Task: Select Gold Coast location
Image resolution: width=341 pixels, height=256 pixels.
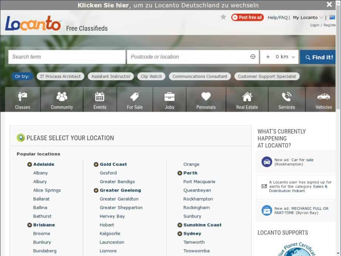Action: (x=113, y=164)
